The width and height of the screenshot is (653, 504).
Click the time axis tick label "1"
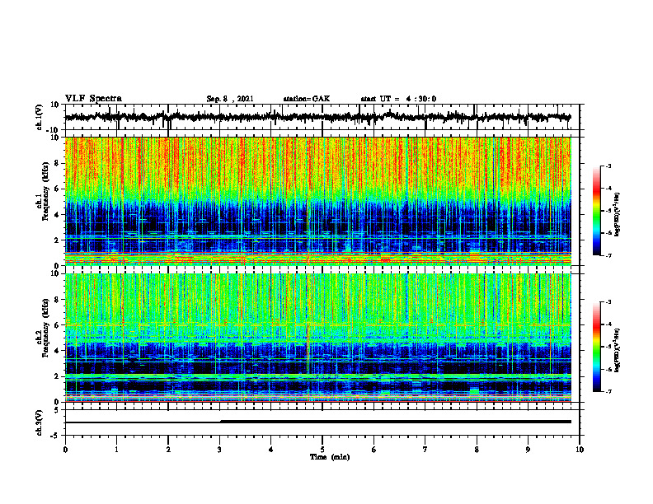pyautogui.click(x=116, y=450)
